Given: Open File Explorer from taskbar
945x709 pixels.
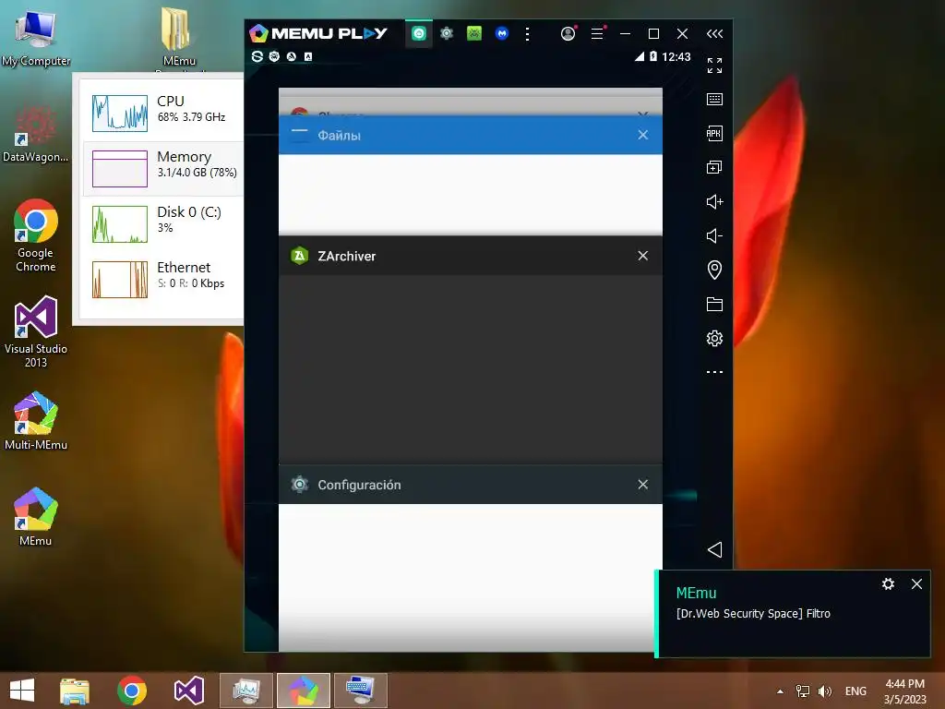Looking at the screenshot, I should tap(75, 691).
